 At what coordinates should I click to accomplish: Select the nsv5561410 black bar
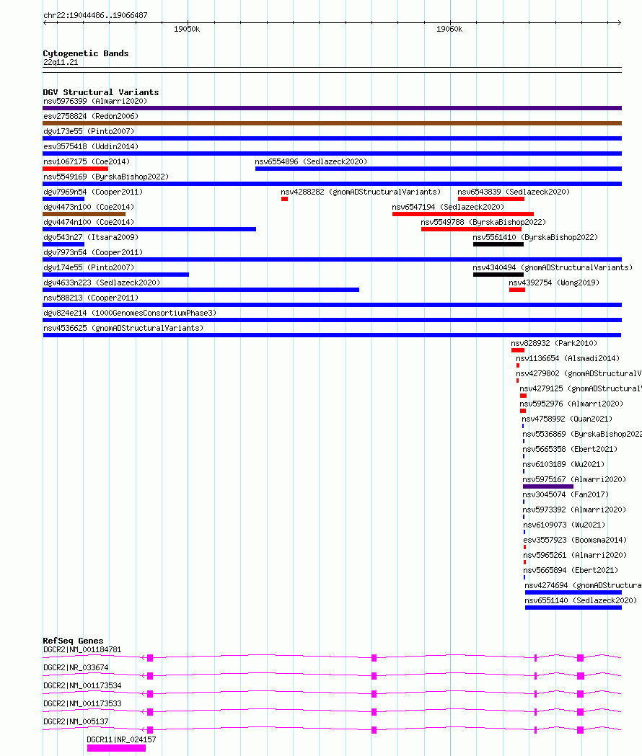click(x=498, y=244)
